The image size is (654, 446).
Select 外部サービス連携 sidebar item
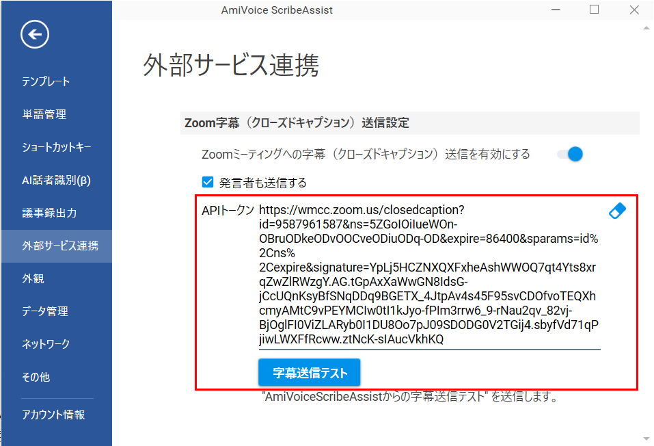click(57, 246)
